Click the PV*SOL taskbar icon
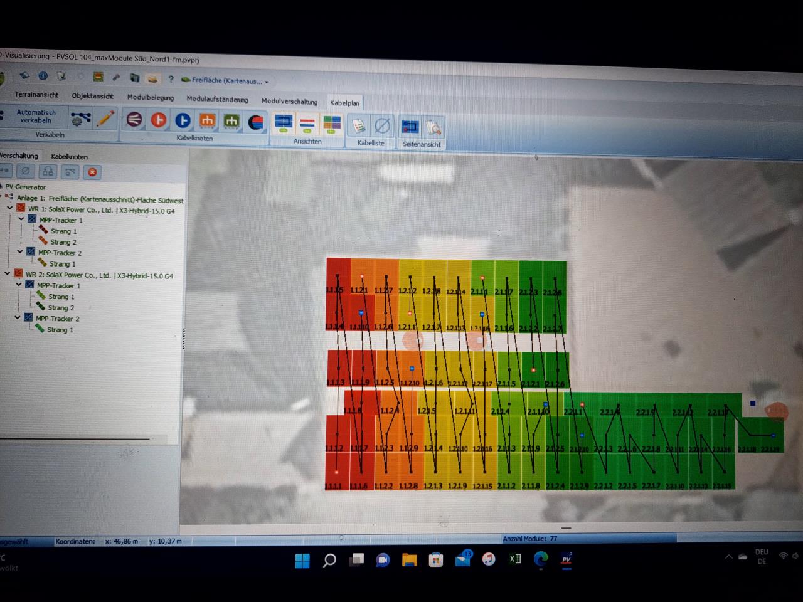 (x=566, y=559)
